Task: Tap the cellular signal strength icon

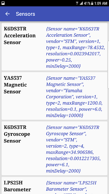Action: pyautogui.click(x=81, y=3)
